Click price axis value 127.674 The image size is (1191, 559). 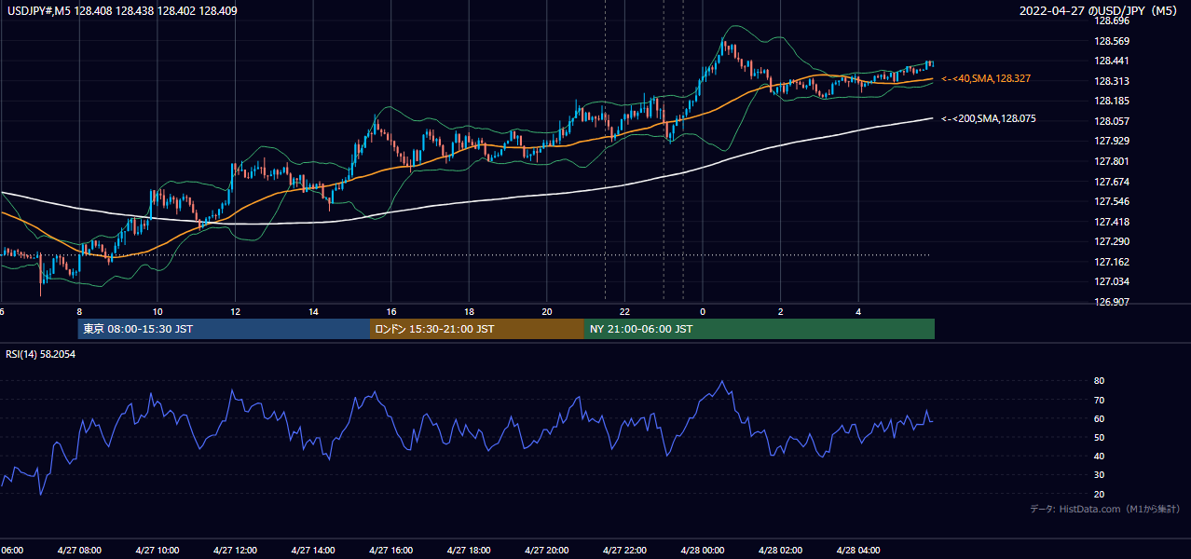coord(1111,182)
